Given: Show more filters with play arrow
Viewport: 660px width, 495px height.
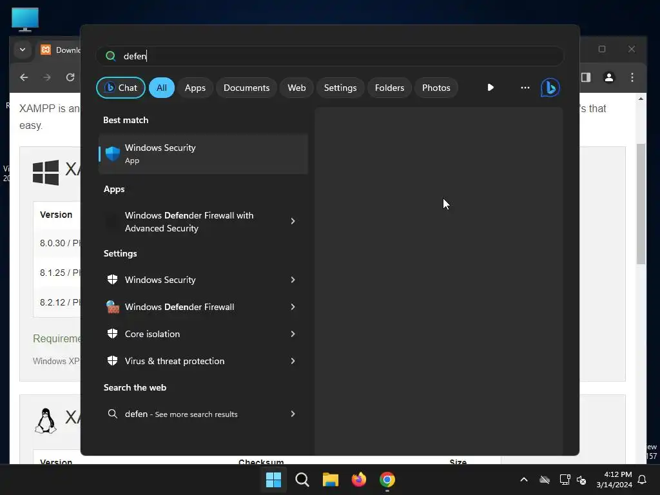Looking at the screenshot, I should [490, 88].
